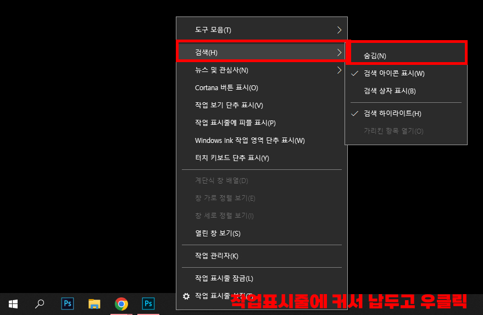Toggle Windows Ink 작업 영역 단추 표시(W)
The width and height of the screenshot is (483, 315).
pos(262,141)
